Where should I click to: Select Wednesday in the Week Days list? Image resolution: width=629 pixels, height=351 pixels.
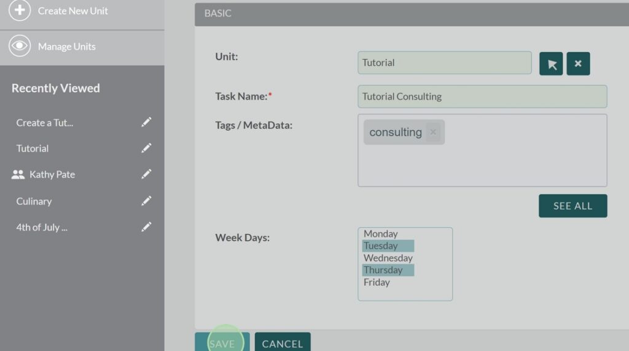click(x=388, y=258)
